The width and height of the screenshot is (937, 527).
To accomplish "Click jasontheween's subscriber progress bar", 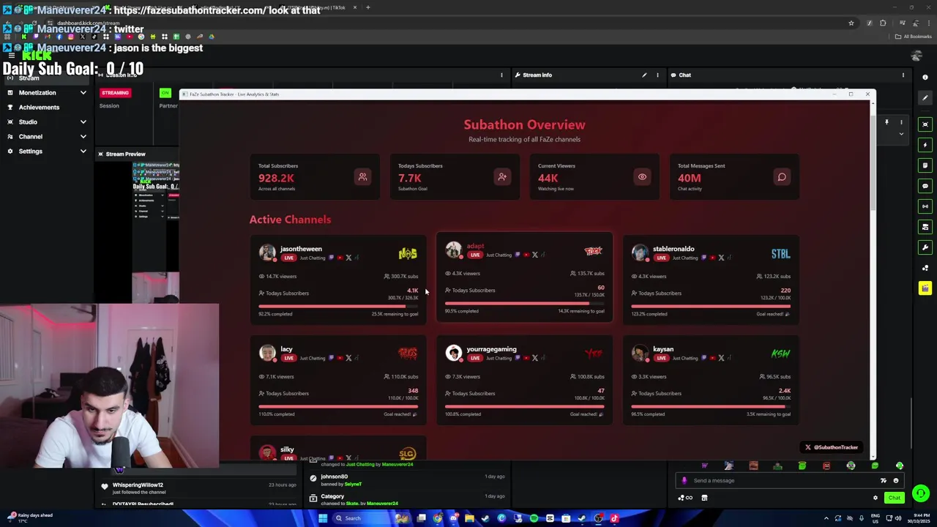I will [x=338, y=307].
